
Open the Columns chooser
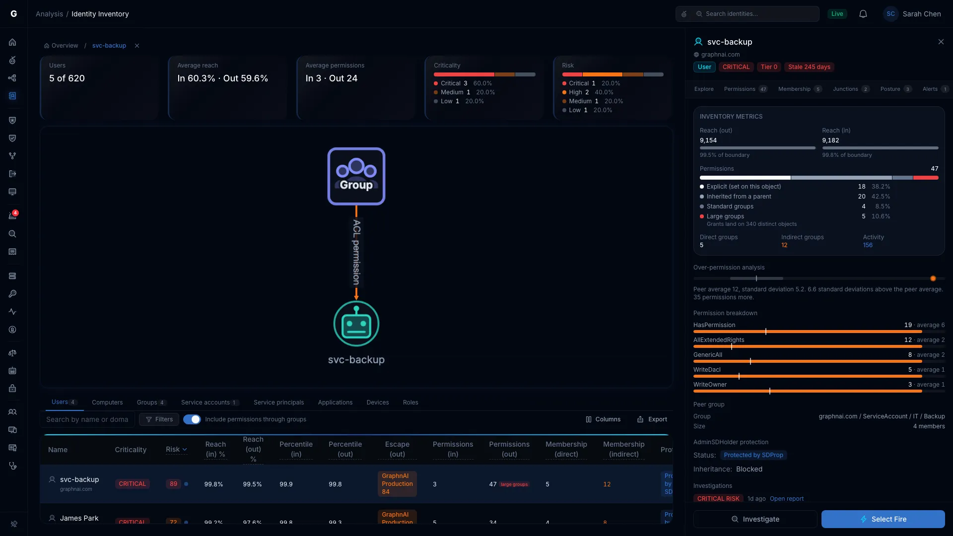coord(603,419)
